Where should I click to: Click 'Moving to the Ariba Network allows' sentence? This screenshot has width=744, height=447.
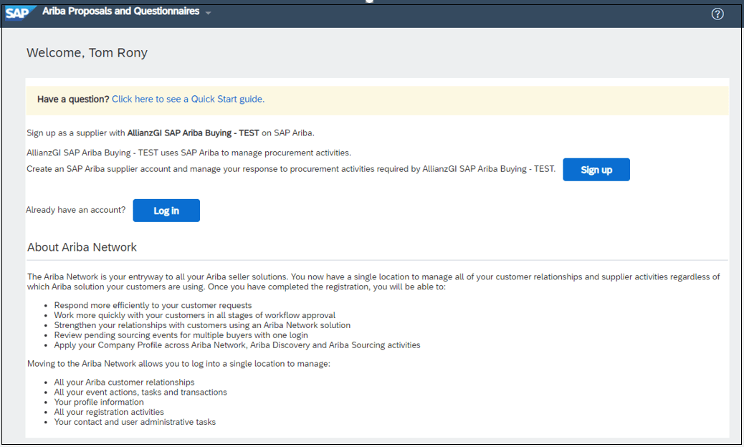click(178, 364)
